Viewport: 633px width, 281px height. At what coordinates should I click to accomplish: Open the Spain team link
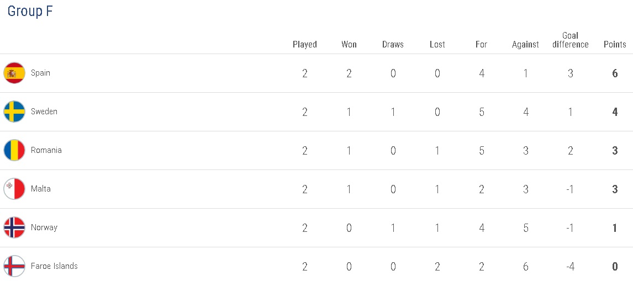point(40,73)
